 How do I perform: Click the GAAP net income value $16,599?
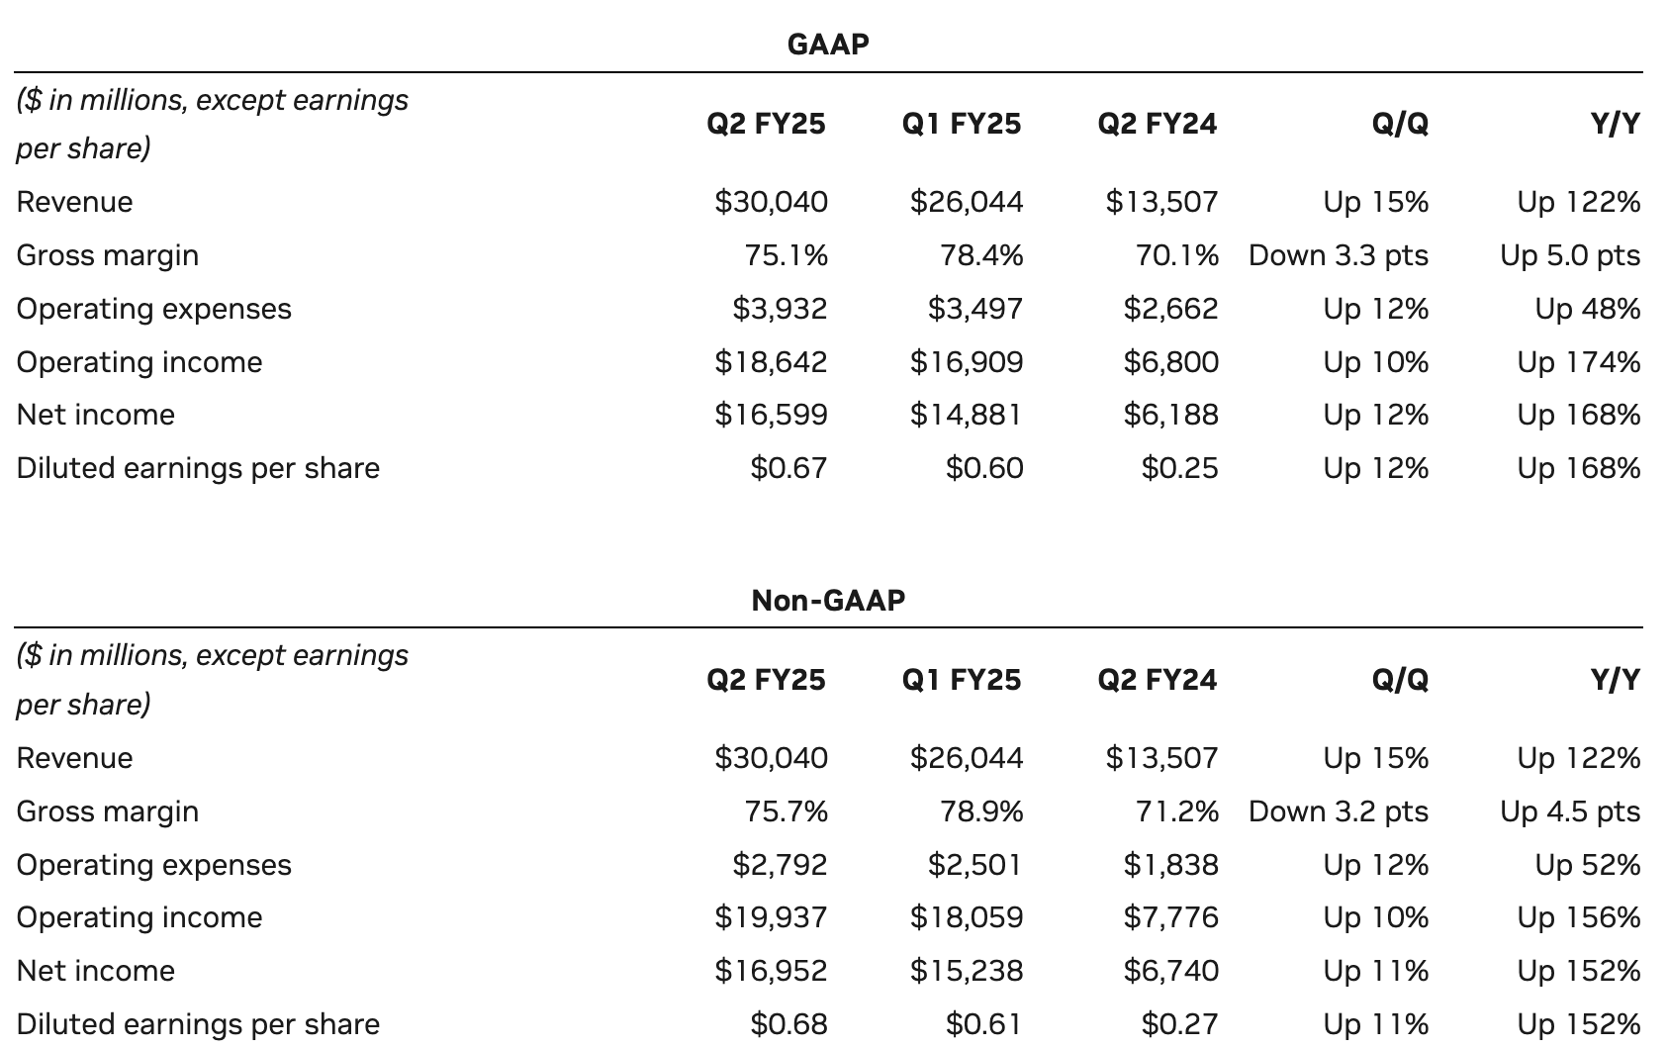pyautogui.click(x=771, y=415)
